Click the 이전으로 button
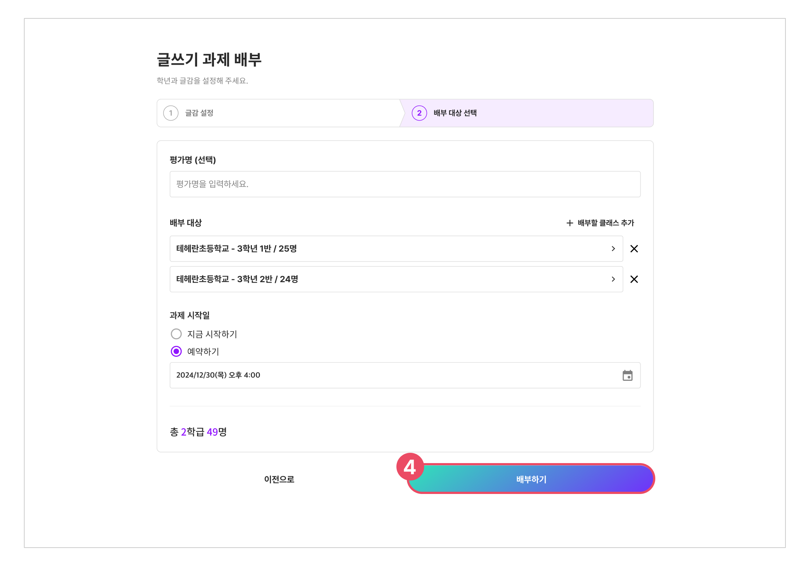809x566 pixels. tap(279, 479)
